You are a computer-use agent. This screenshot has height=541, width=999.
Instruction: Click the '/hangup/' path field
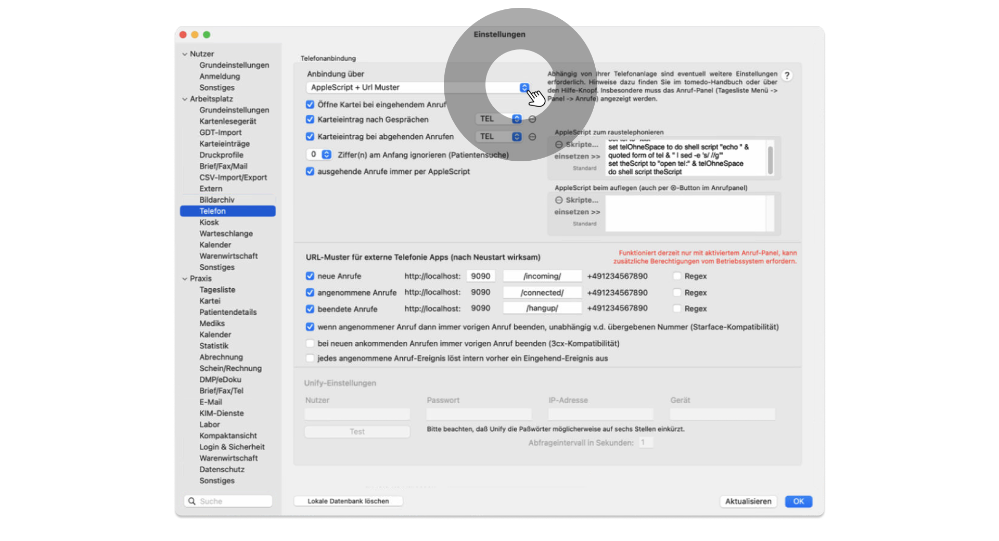542,308
